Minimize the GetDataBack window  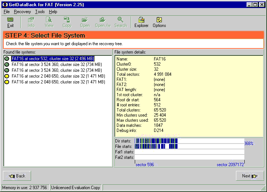point(249,5)
